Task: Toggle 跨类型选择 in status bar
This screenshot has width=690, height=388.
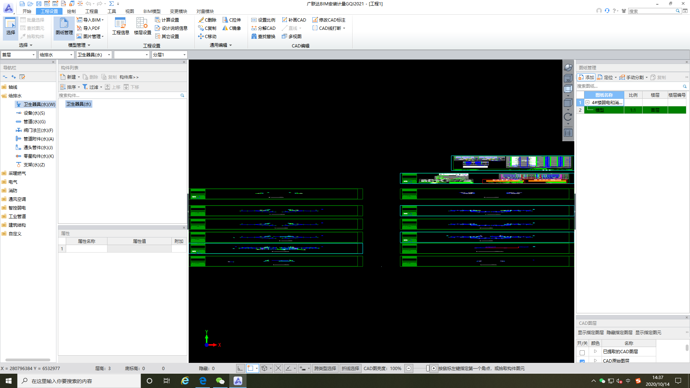Action: [325, 368]
